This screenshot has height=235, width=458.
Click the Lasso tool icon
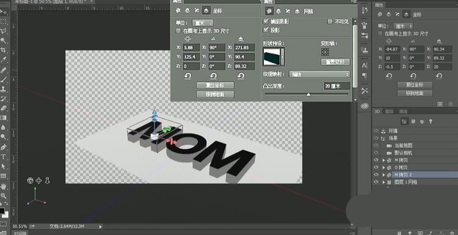(x=3, y=31)
